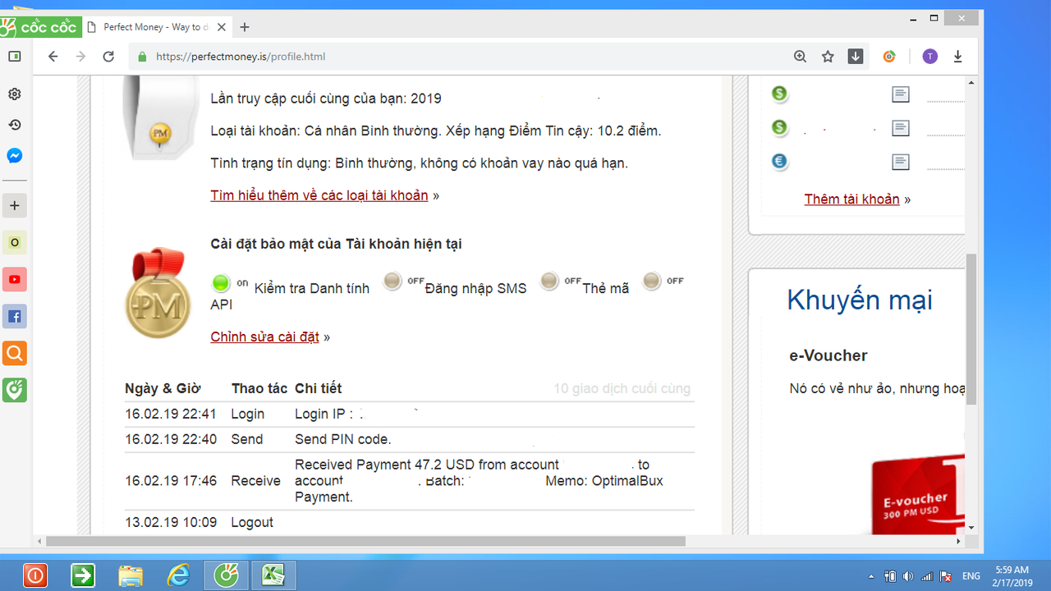The height and width of the screenshot is (591, 1051).
Task: Close the Perfect Money tab
Action: [x=222, y=27]
